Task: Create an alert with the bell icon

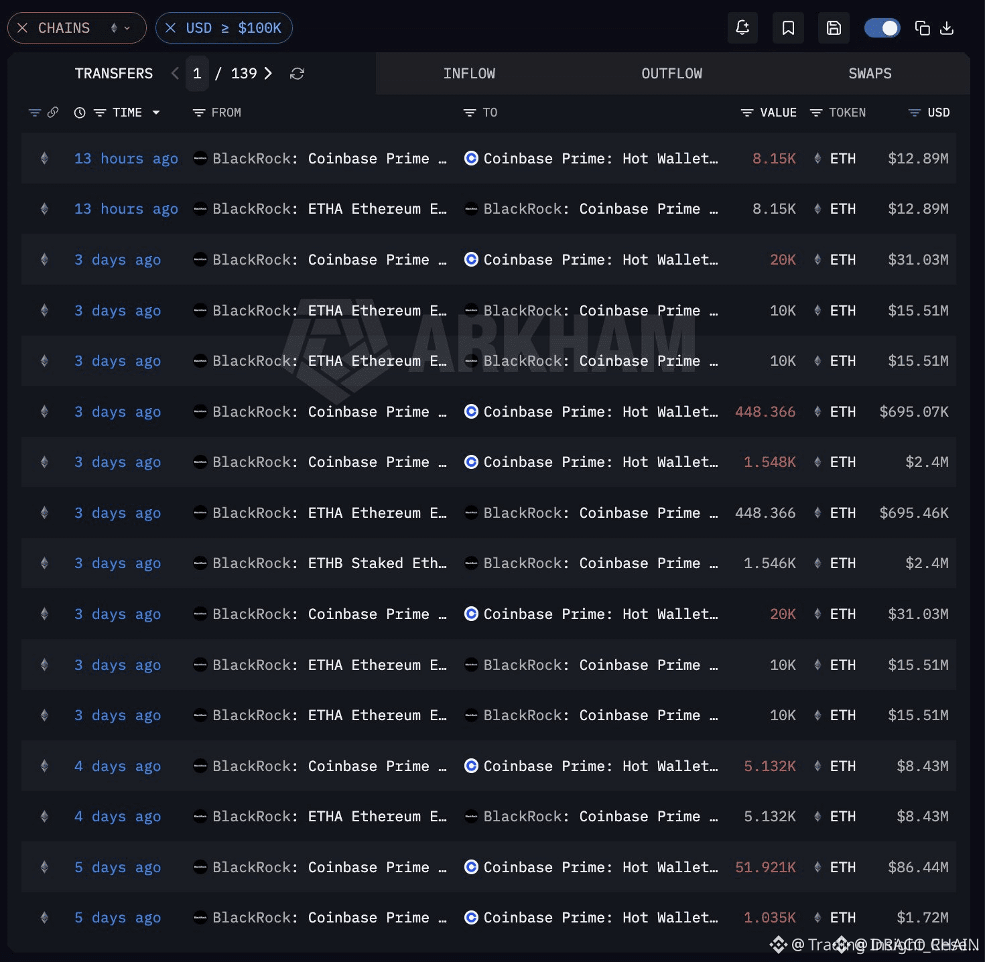Action: 742,27
